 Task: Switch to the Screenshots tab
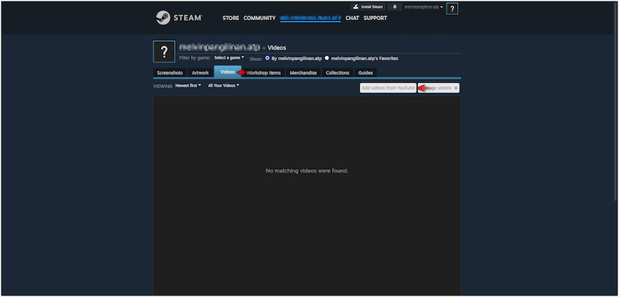pos(169,73)
